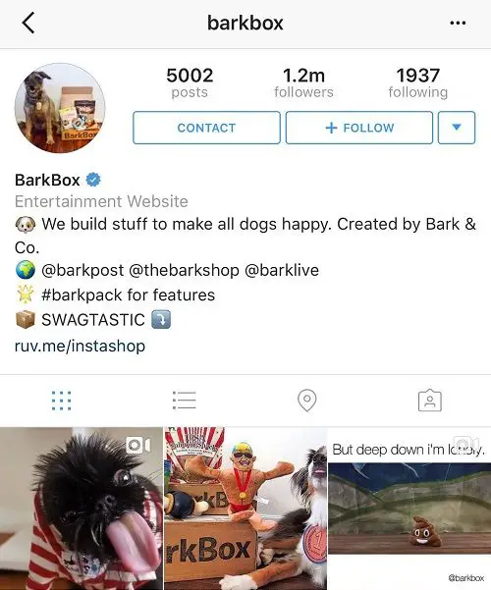Open the poop emoji toy post thumbnail
491x590 pixels.
click(409, 509)
